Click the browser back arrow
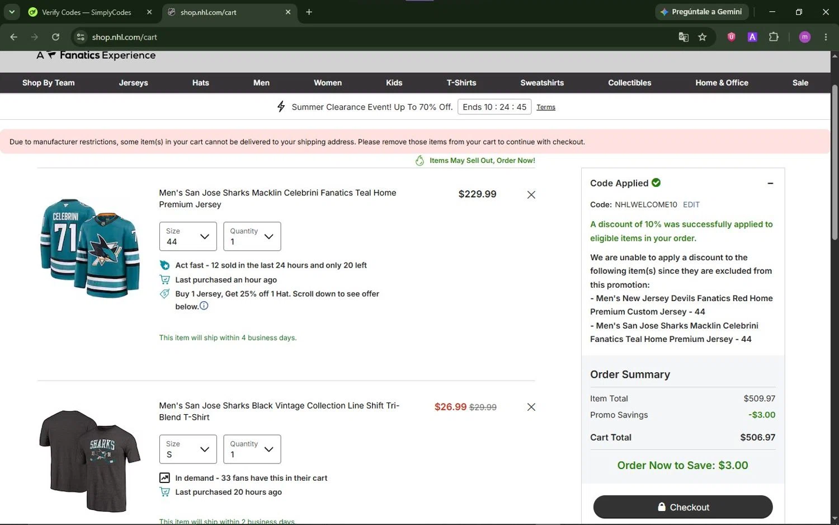Viewport: 839px width, 525px height. coord(14,37)
